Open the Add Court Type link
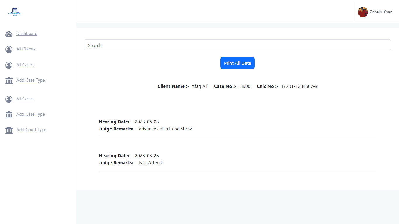The height and width of the screenshot is (224, 399). [31, 130]
